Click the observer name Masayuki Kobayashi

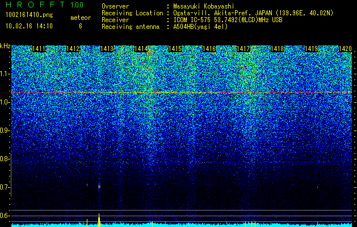point(204,6)
